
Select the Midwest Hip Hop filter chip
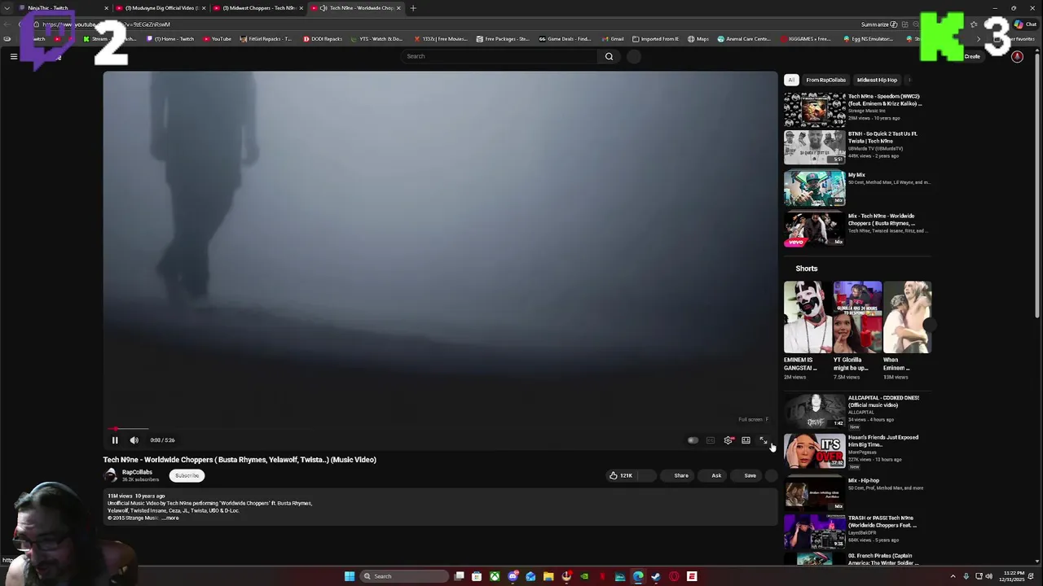[877, 80]
